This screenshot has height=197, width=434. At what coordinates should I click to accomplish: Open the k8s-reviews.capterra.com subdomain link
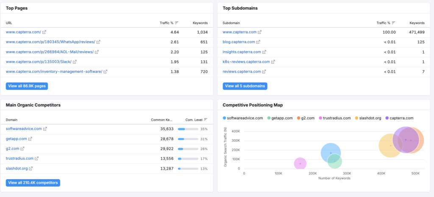point(246,62)
